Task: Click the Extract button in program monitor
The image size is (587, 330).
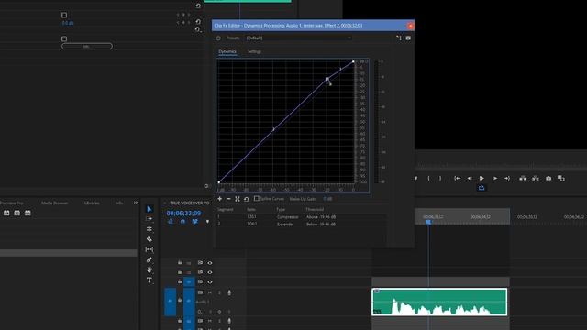Action: pyautogui.click(x=536, y=178)
